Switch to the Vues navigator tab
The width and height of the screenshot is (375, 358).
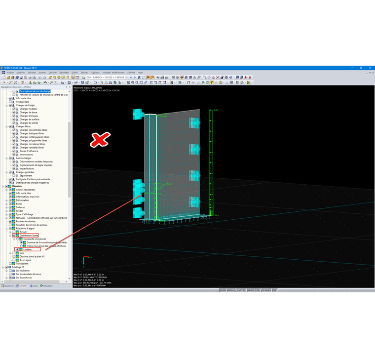tap(34, 286)
